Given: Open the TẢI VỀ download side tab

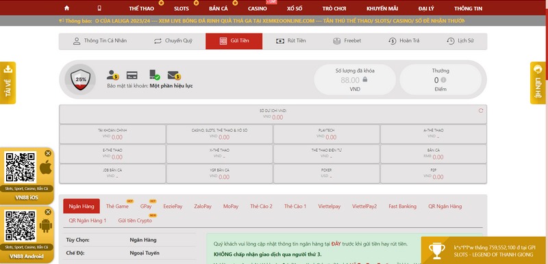Looking at the screenshot, I should [x=8, y=83].
